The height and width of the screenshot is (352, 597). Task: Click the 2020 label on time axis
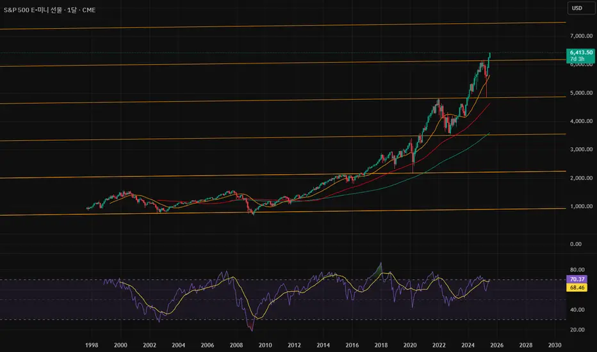(410, 345)
